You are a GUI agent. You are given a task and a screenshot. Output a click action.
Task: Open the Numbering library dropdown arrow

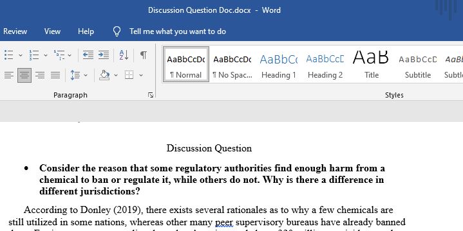pyautogui.click(x=46, y=55)
